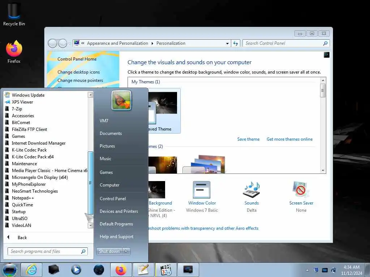The width and height of the screenshot is (370, 277).
Task: Click down arrow of themes list scrollbar
Action: click(x=323, y=170)
